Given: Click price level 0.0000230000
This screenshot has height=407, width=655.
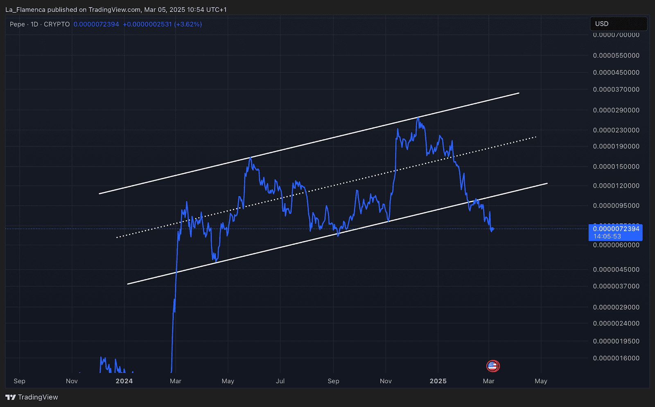Looking at the screenshot, I should (x=616, y=130).
